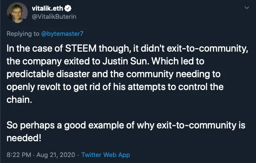Open the @VitalikButerin handle link
Image resolution: width=256 pixels, height=163 pixels.
pos(54,17)
